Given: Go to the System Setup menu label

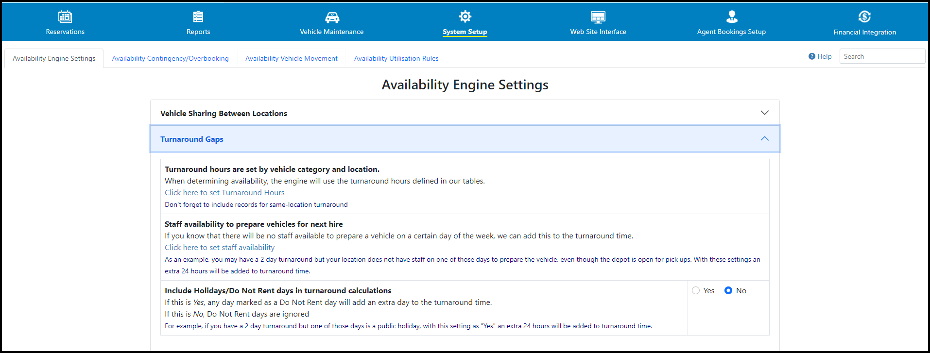Looking at the screenshot, I should [x=465, y=32].
